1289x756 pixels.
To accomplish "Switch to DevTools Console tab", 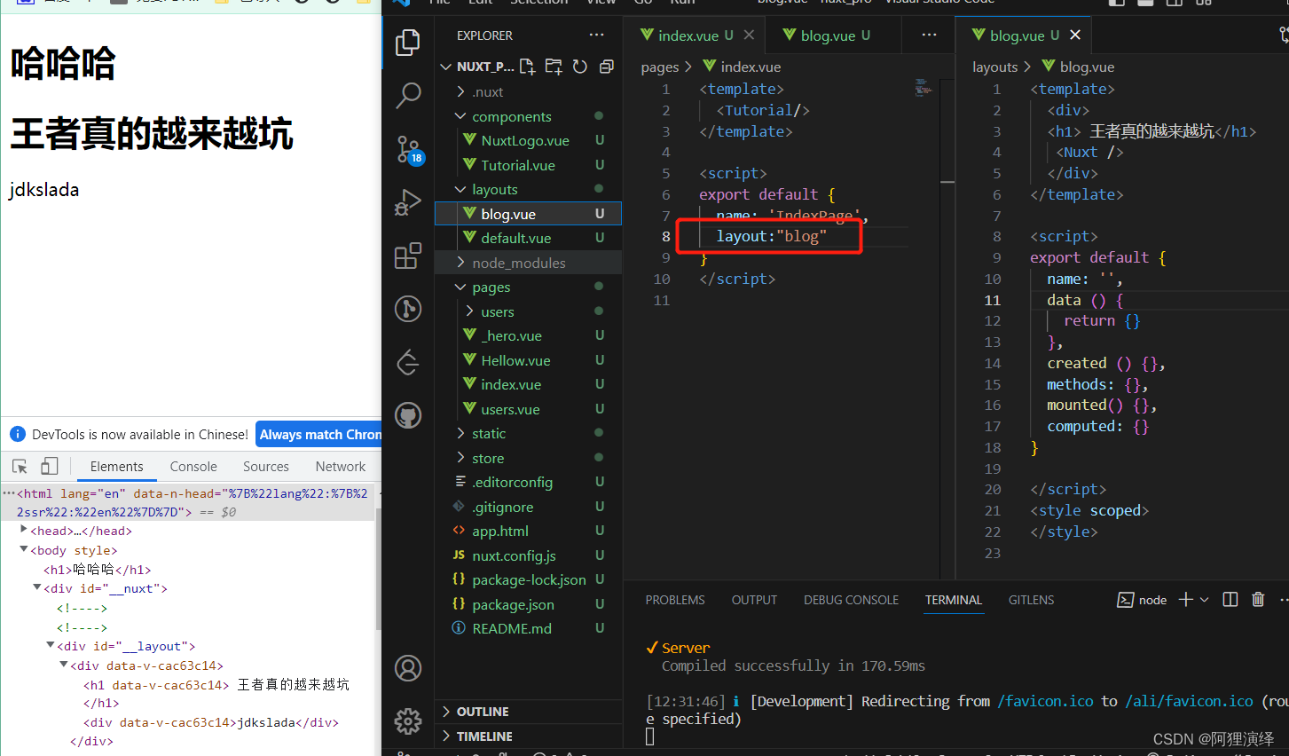I will [193, 467].
